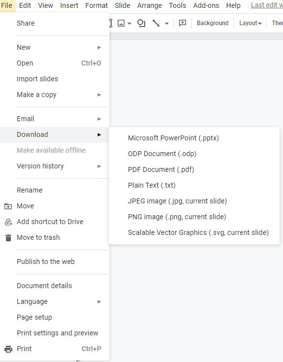
Task: Click the Background button
Action: click(213, 23)
